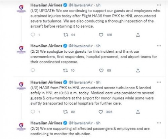Share the landing announcement tweet
Image resolution: width=168 pixels, height=139 pixels.
pyautogui.click(x=138, y=112)
